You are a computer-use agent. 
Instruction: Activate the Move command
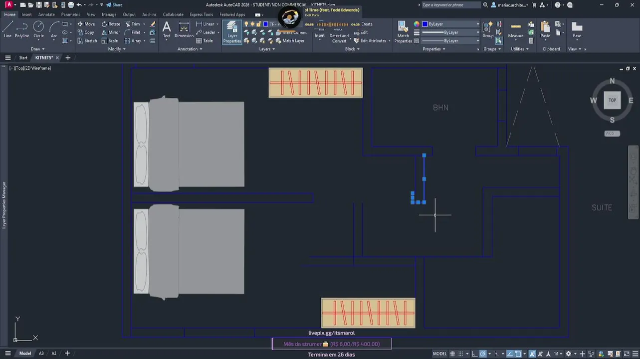(86, 24)
